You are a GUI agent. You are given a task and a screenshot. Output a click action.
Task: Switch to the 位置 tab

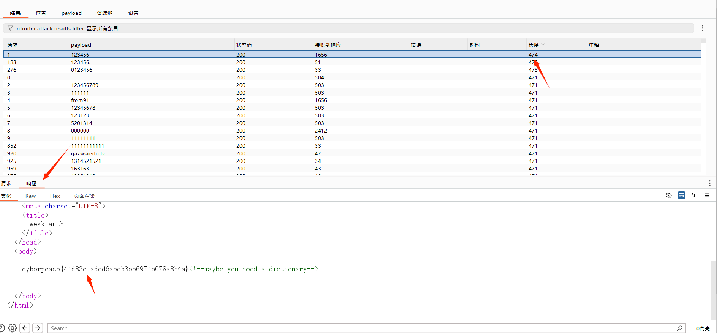tap(41, 13)
